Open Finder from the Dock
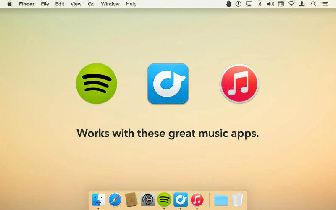Screen dimensions: 336x210 [99, 200]
